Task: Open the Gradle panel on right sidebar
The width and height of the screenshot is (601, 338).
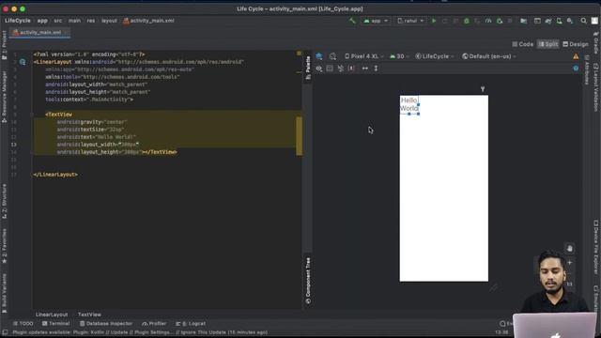Action: [596, 43]
